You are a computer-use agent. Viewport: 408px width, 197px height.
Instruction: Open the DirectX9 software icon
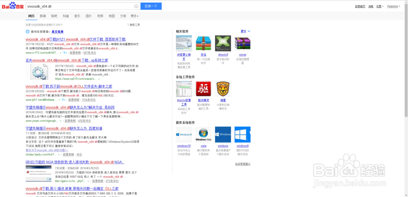(223, 43)
